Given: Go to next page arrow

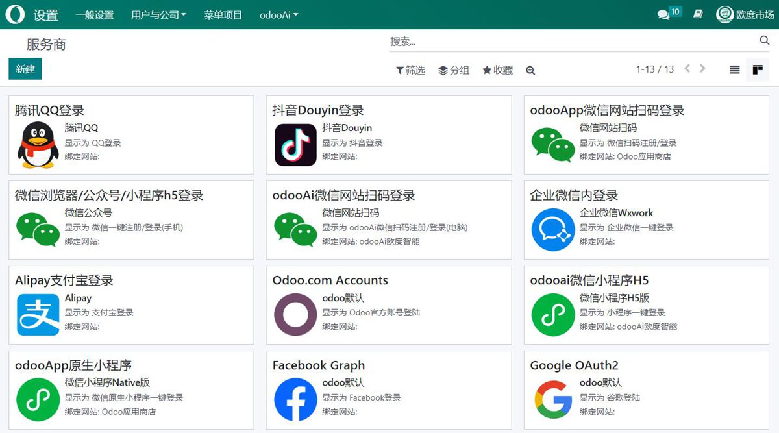Looking at the screenshot, I should click(x=702, y=69).
